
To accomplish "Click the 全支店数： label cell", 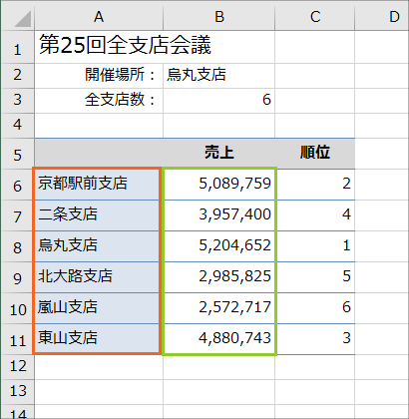I will [99, 101].
